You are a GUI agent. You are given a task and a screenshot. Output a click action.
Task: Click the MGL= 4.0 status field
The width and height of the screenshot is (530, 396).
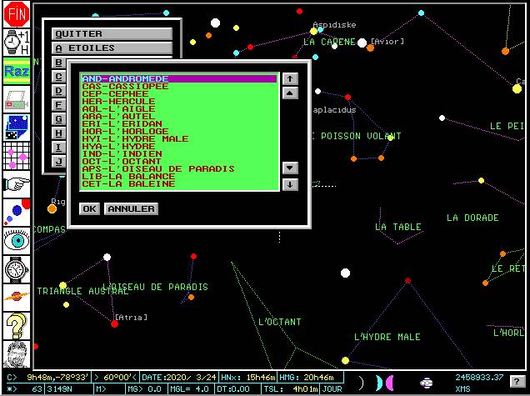click(189, 388)
